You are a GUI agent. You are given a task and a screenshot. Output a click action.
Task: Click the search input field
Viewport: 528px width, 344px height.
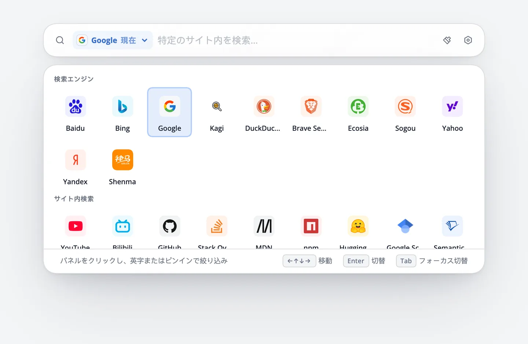coord(295,40)
